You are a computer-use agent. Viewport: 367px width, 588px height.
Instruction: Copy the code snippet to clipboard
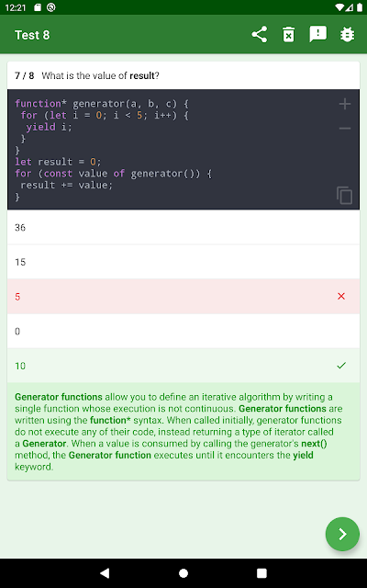pos(344,195)
